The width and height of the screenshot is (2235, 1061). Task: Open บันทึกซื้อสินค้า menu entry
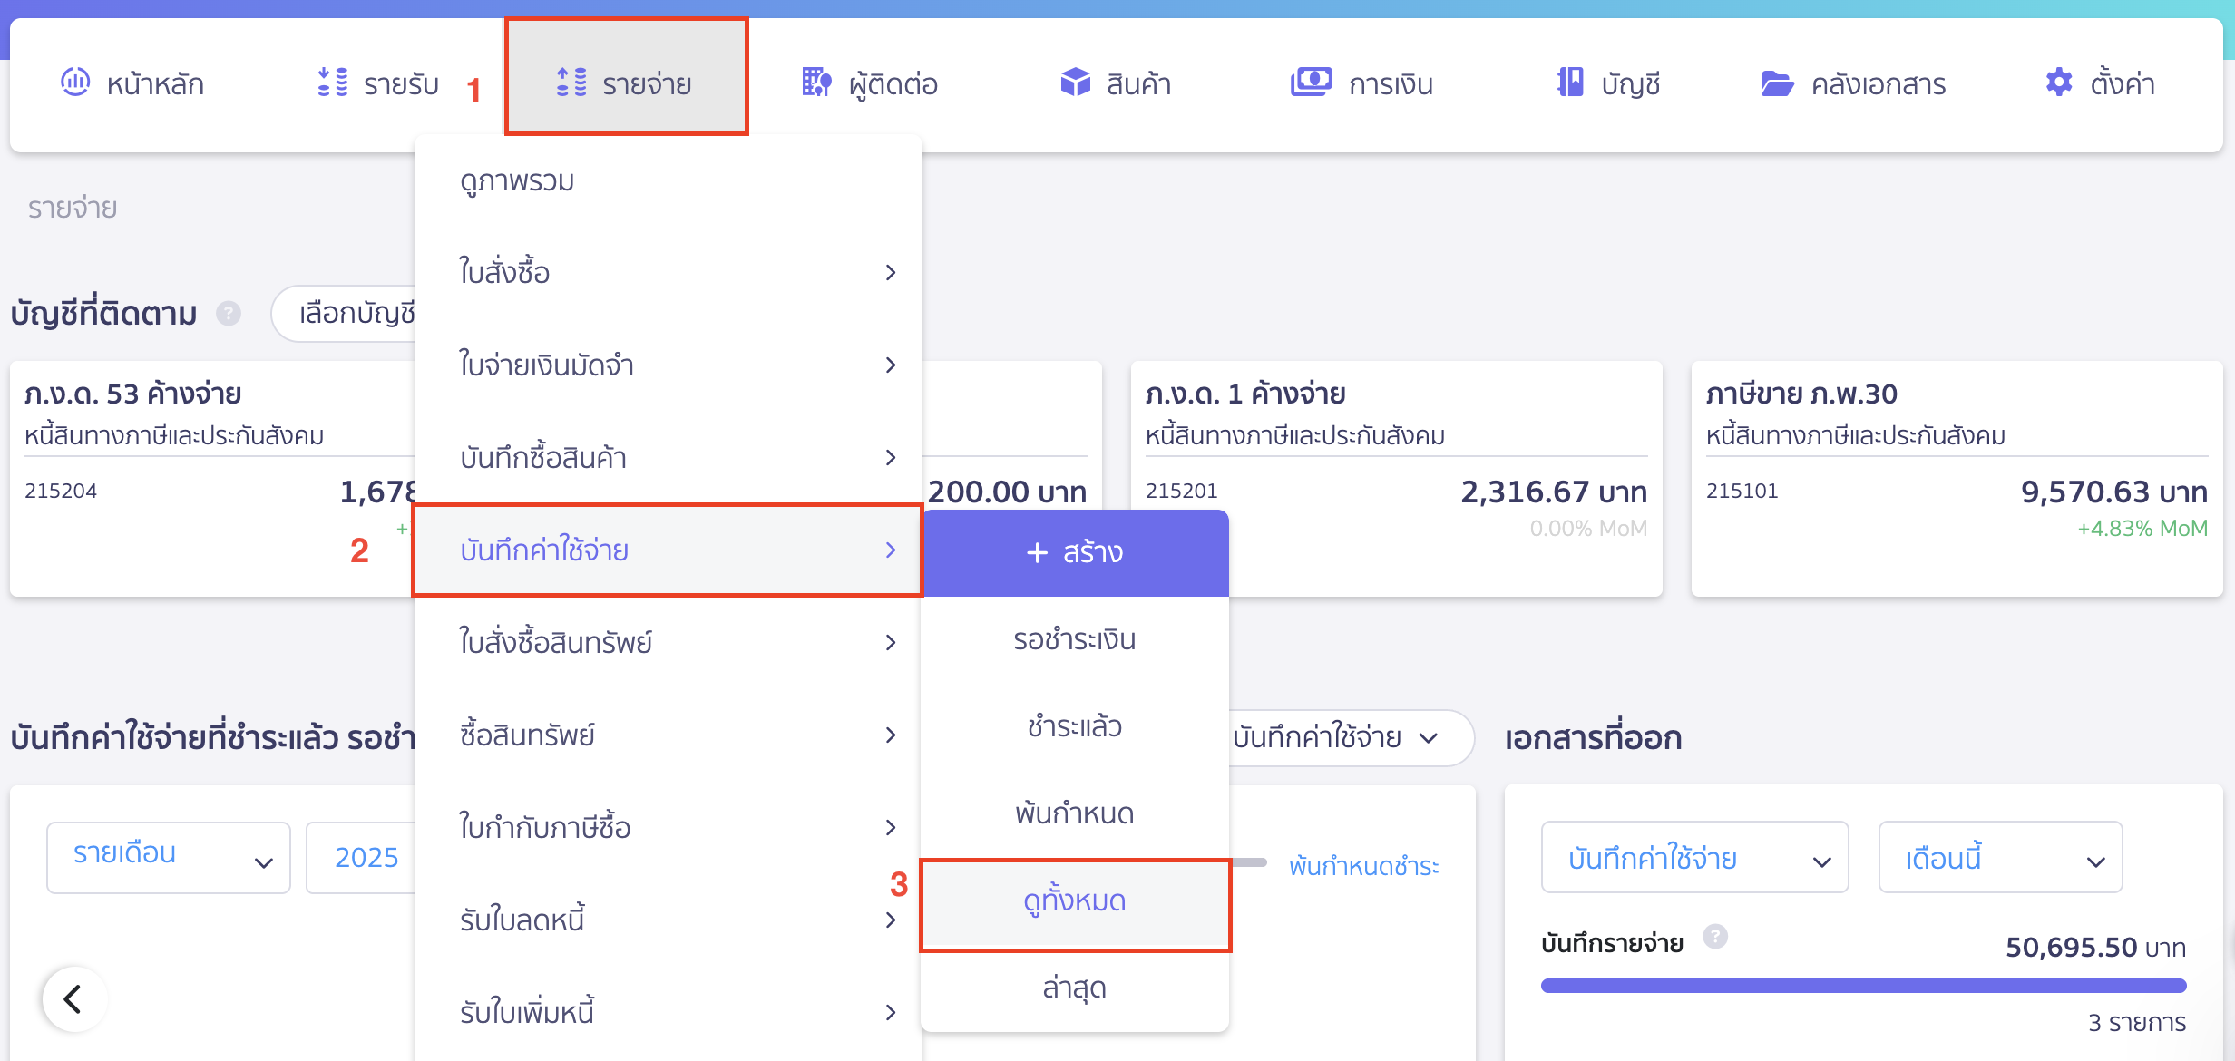pos(669,457)
